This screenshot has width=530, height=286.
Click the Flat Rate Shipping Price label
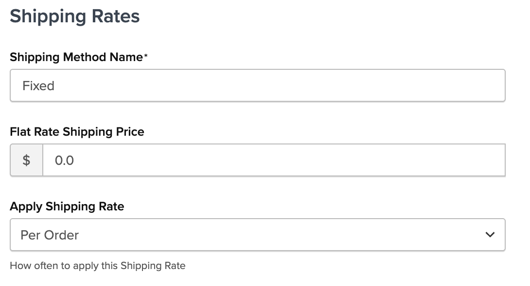point(77,131)
